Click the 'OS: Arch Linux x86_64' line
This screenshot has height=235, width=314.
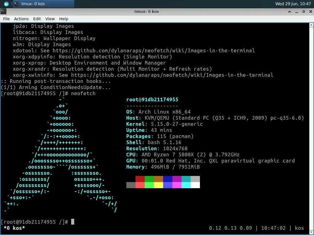159,112
